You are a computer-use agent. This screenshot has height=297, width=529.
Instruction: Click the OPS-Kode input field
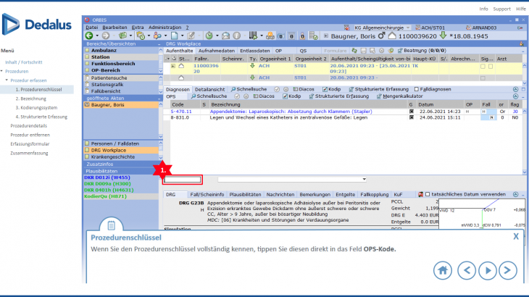[182, 179]
